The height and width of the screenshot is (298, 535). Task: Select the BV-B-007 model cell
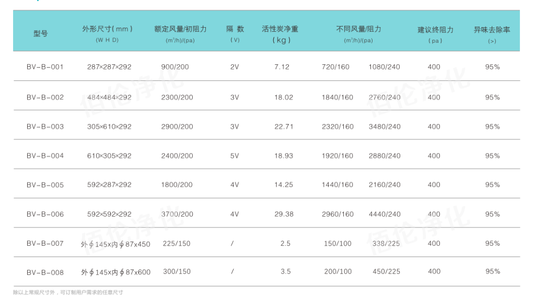click(x=45, y=243)
